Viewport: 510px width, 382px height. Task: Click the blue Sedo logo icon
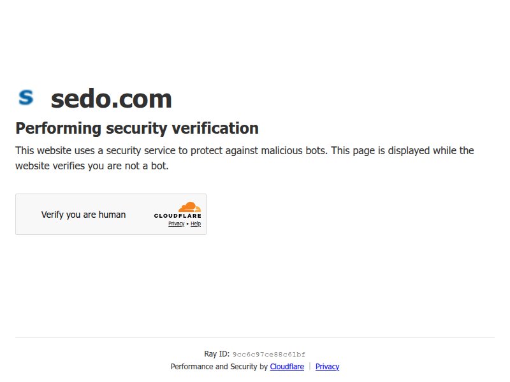tap(25, 97)
